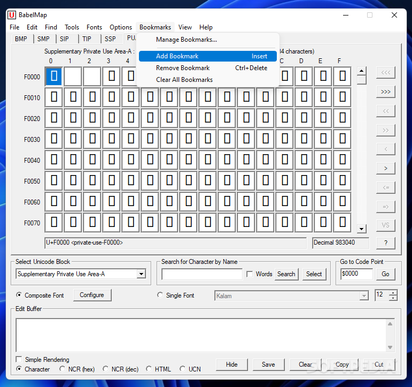Open the Select Unicode Block dropdown
Viewport: 412px width, 387px height.
142,274
